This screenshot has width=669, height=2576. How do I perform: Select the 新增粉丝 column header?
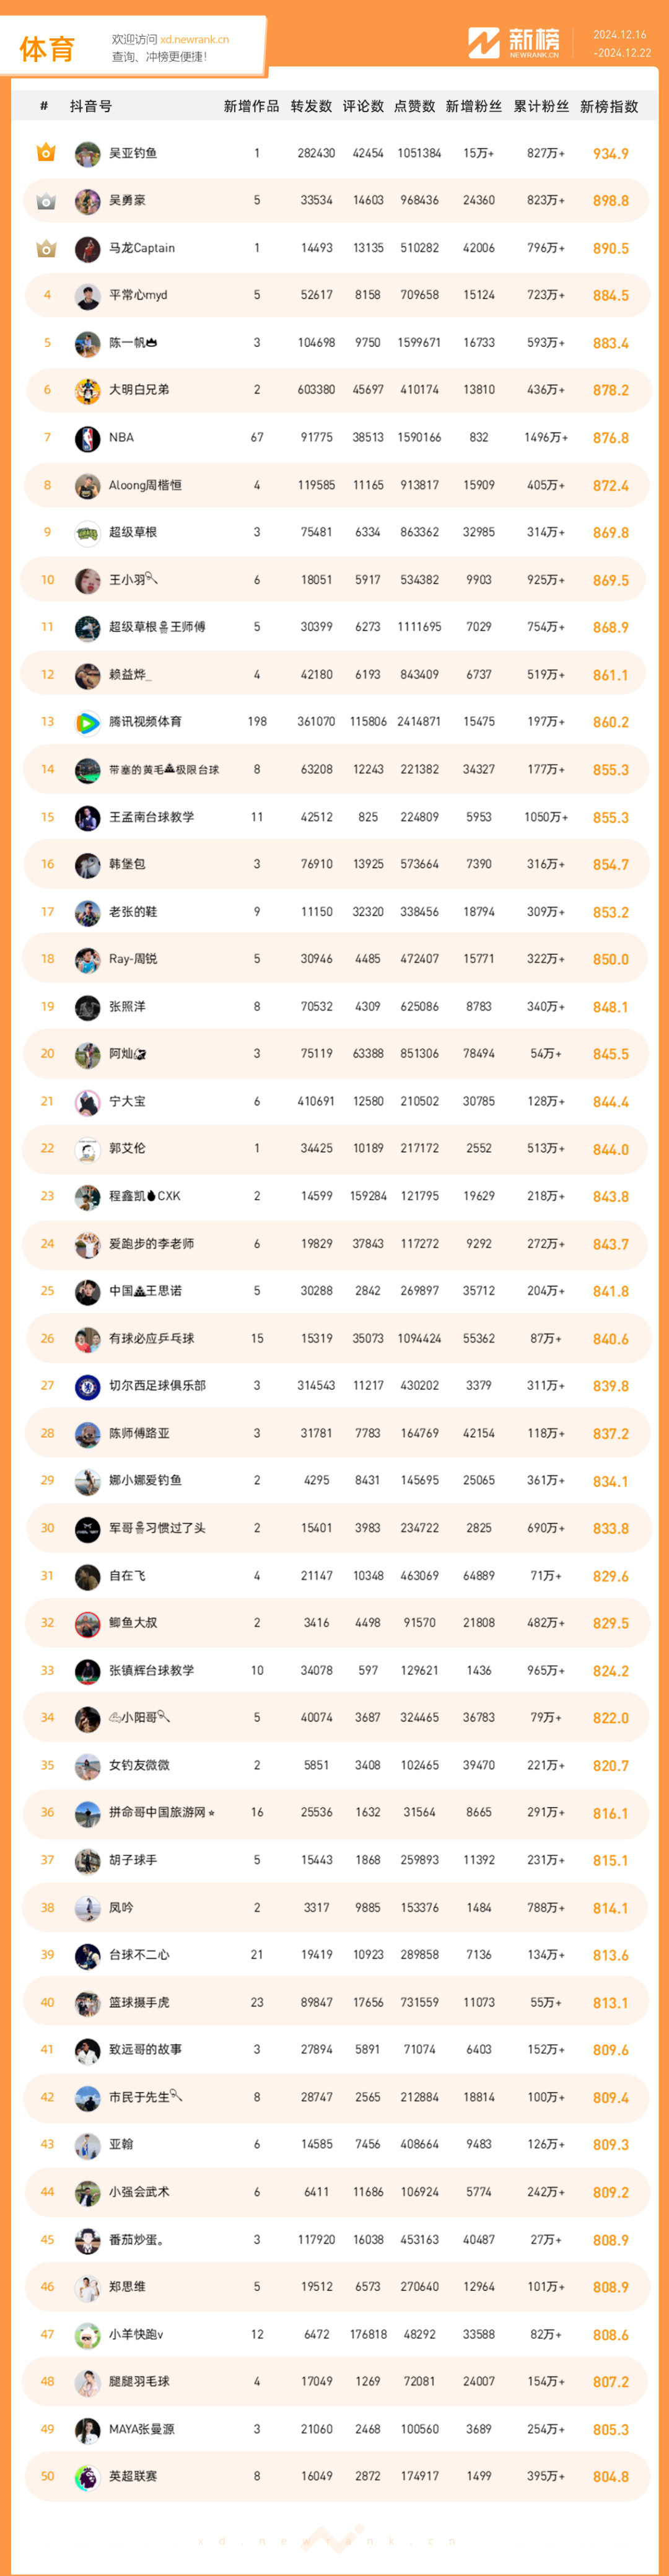(x=473, y=106)
